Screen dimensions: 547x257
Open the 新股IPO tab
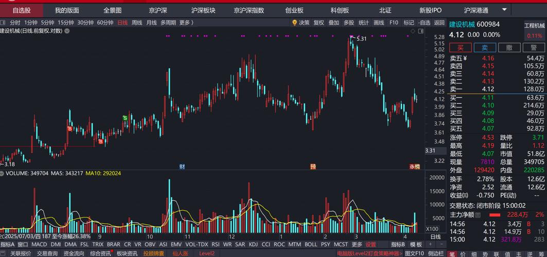431,10
